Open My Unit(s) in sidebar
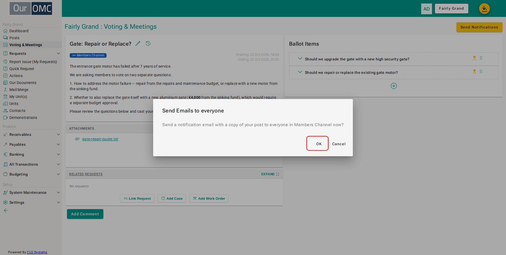The height and width of the screenshot is (255, 506). 18,97
